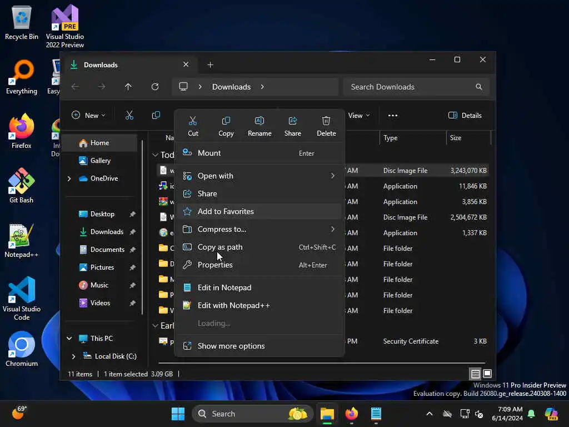Select Mount from context menu
The height and width of the screenshot is (427, 569).
click(x=259, y=153)
